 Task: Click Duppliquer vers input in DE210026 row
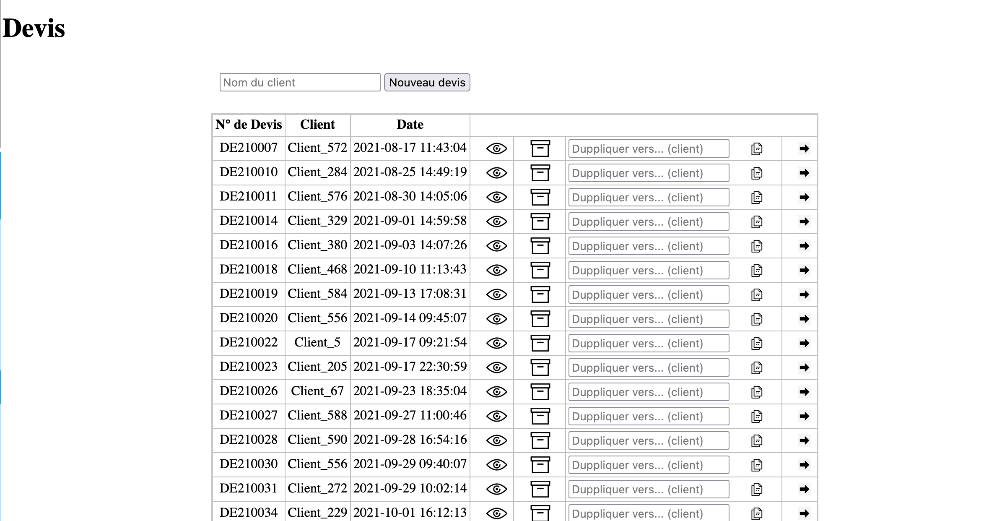[x=648, y=392]
